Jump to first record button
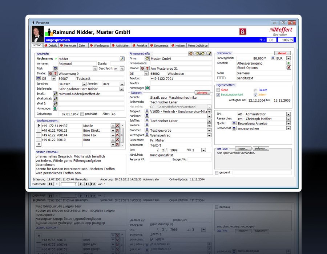327x254 pixels. 51,184
